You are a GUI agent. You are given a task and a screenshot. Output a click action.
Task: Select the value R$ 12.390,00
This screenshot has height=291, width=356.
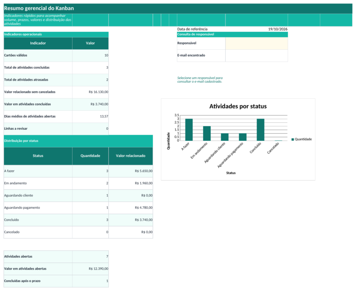click(x=99, y=269)
